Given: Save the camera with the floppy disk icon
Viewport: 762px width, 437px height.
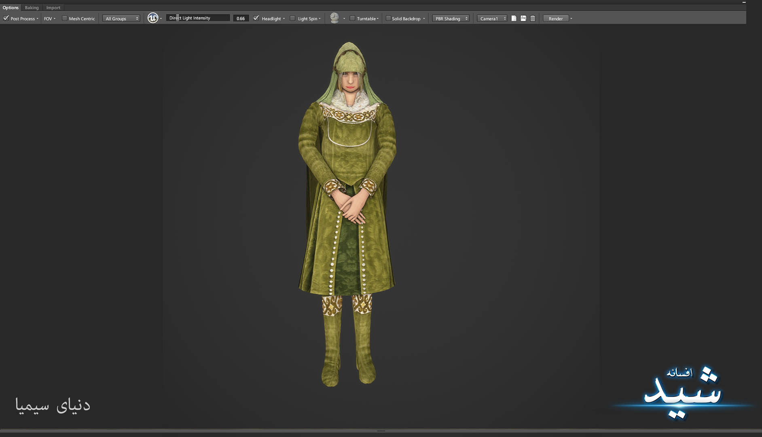Looking at the screenshot, I should [x=523, y=19].
